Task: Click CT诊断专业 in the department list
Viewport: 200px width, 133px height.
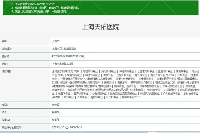Action: tap(170, 90)
